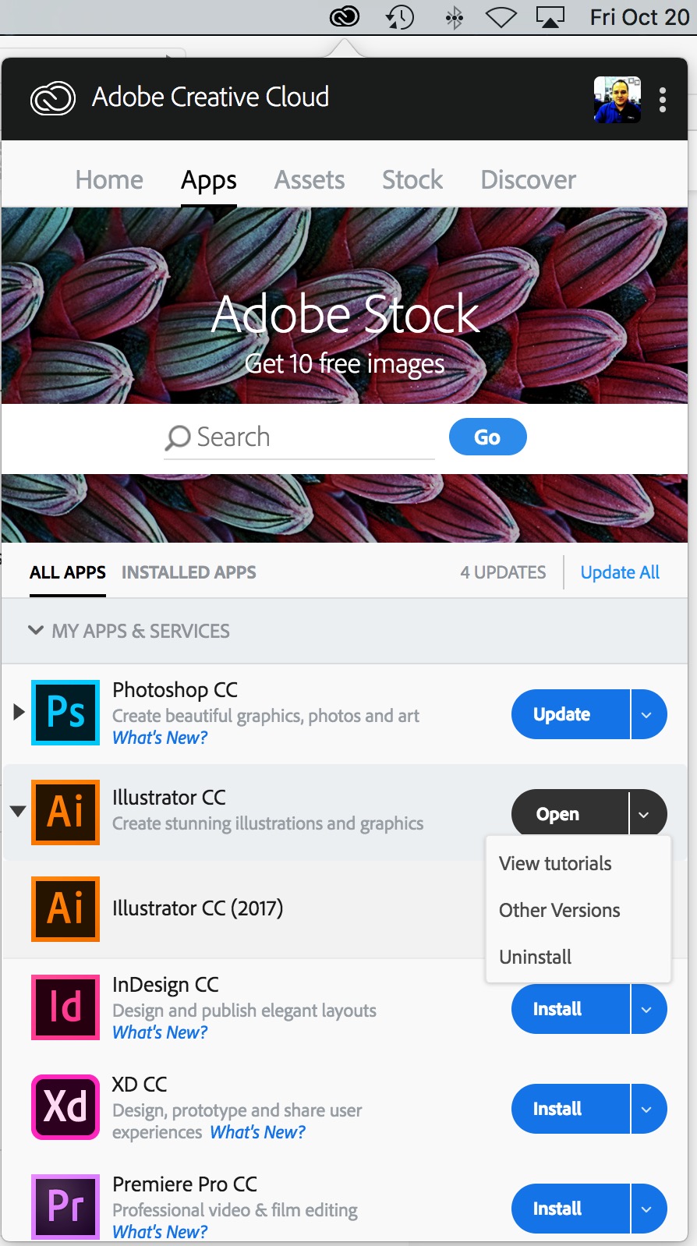Expand the Photoshop CC disclosure triangle
This screenshot has width=697, height=1246.
click(19, 712)
